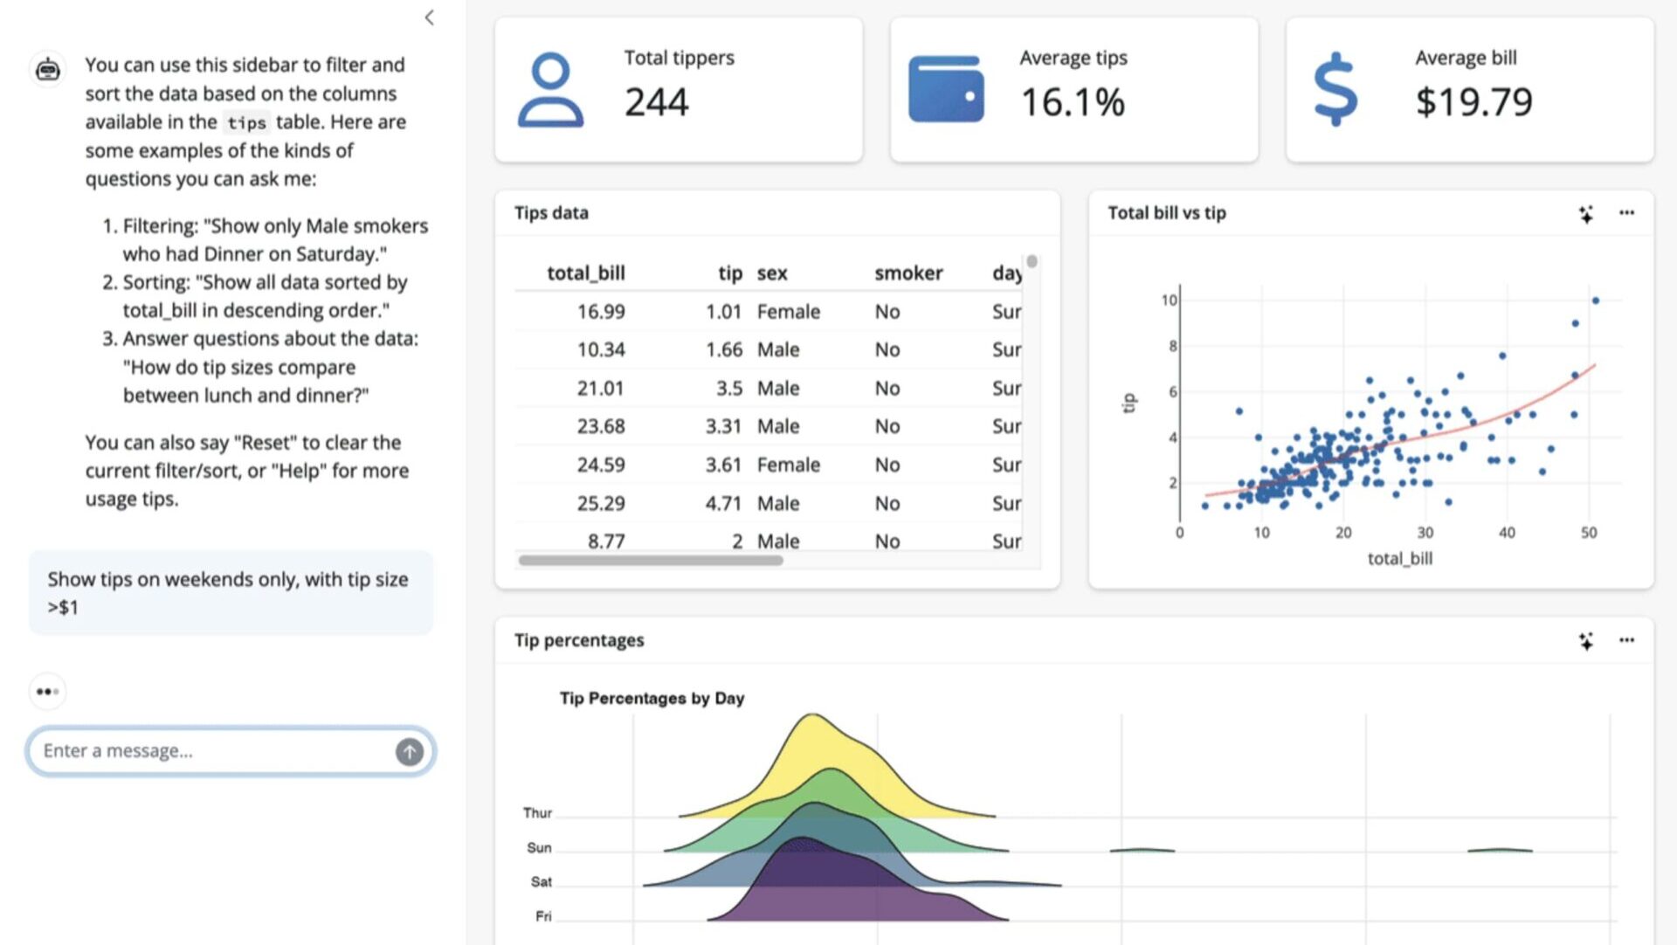Click the table's horizontal scrollbar
This screenshot has width=1677, height=945.
tap(651, 561)
